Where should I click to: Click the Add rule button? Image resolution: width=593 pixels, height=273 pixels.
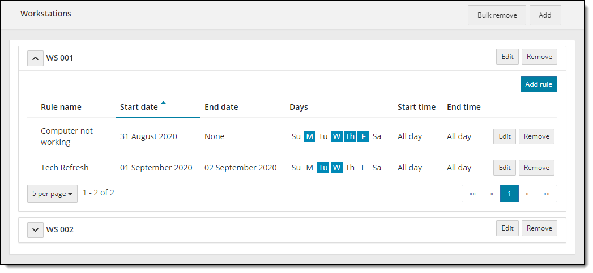point(538,84)
